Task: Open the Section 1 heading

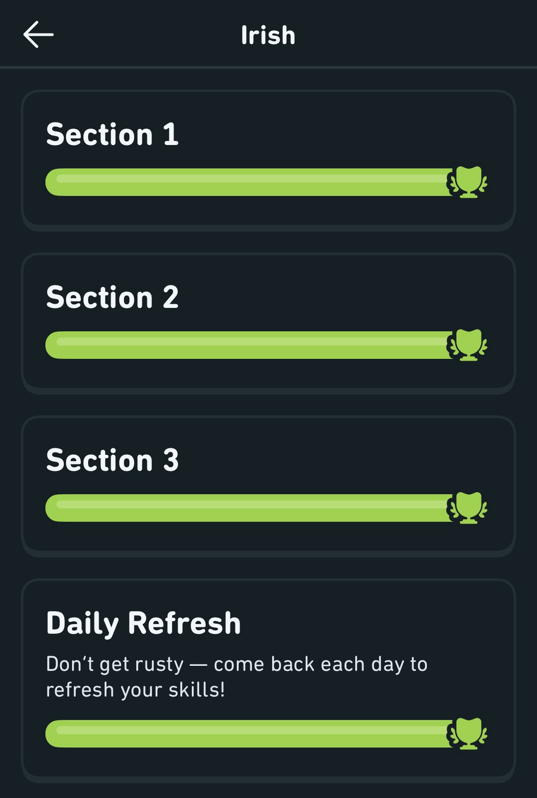Action: [x=112, y=134]
